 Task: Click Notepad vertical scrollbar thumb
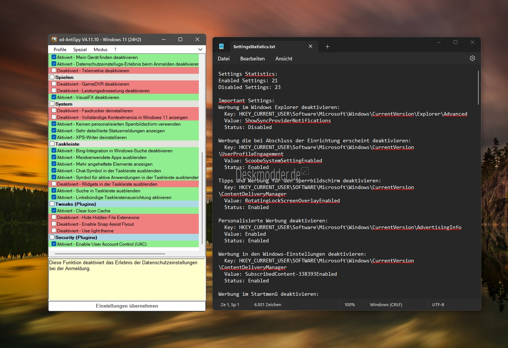point(478,87)
